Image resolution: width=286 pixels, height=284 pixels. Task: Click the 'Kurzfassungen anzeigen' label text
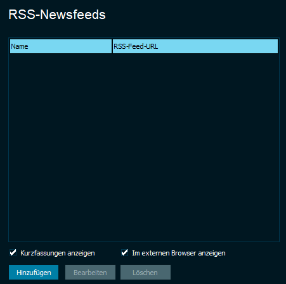coord(58,253)
